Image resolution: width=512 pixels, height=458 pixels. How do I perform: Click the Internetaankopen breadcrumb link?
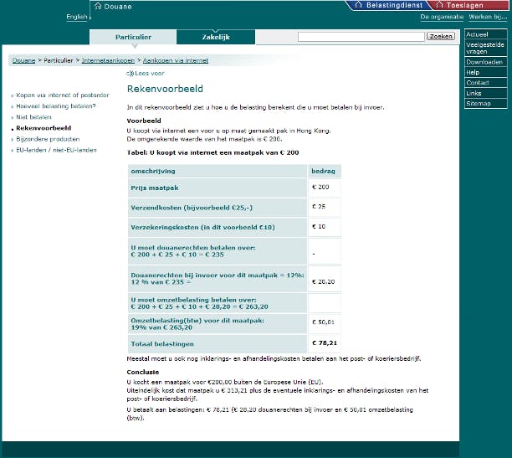108,60
